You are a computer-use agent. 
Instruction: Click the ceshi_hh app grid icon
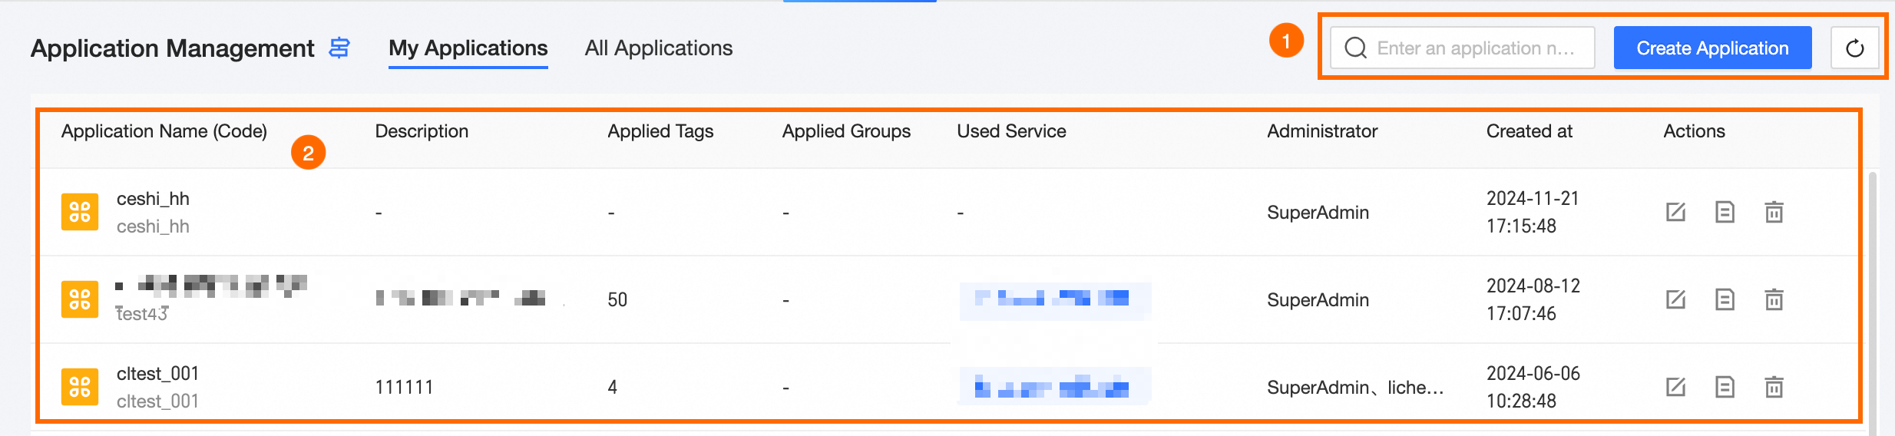tap(80, 212)
